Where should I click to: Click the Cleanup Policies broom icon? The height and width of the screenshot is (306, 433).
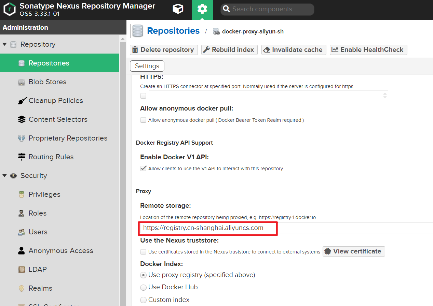click(22, 101)
